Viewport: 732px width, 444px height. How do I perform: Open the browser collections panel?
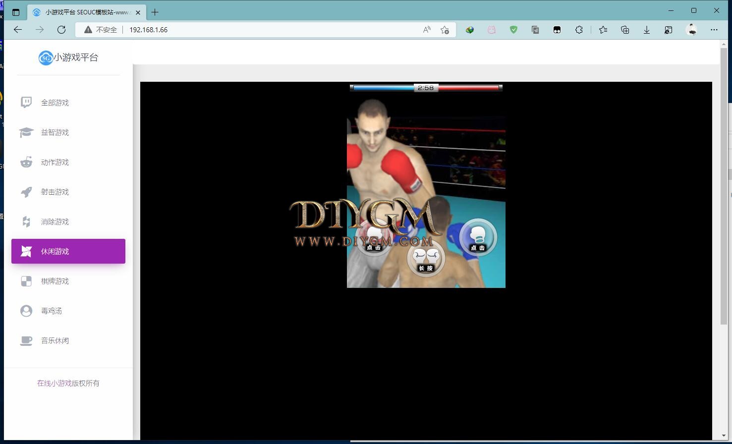pyautogui.click(x=625, y=30)
